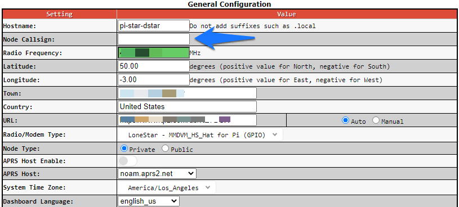Screen dimensions: 459x207
Task: Select the Manual URL radio button
Action: click(376, 120)
